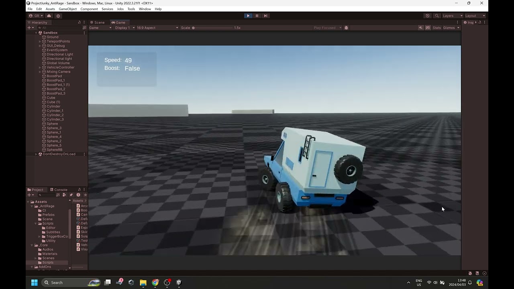Expand the GUI_Debug object
This screenshot has height=289, width=514.
(x=40, y=46)
